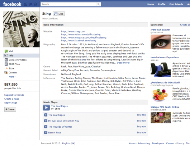This screenshot has width=190, height=146.
Task: Click the search magnifier icon
Action: click(x=99, y=4)
